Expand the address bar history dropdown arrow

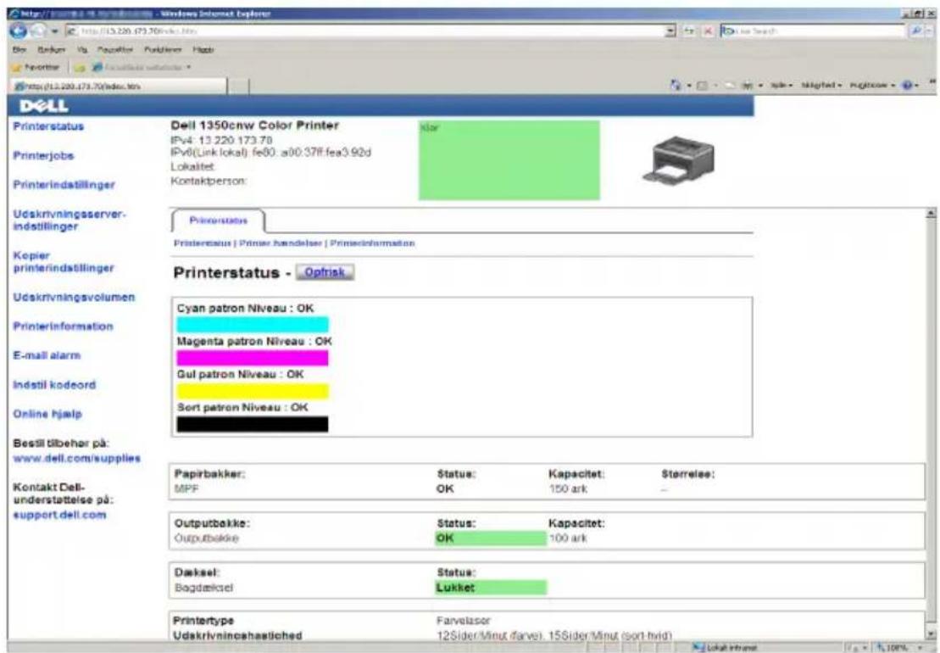click(671, 31)
